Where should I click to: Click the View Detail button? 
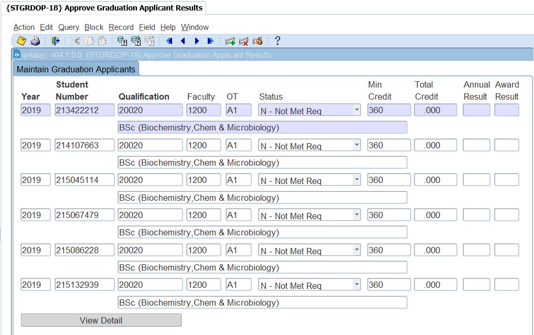point(101,320)
